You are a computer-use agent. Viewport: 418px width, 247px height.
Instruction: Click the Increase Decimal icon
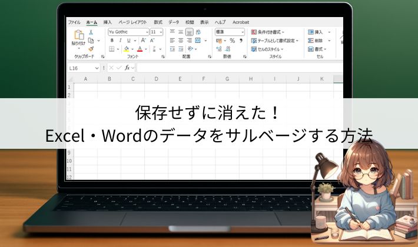point(219,49)
